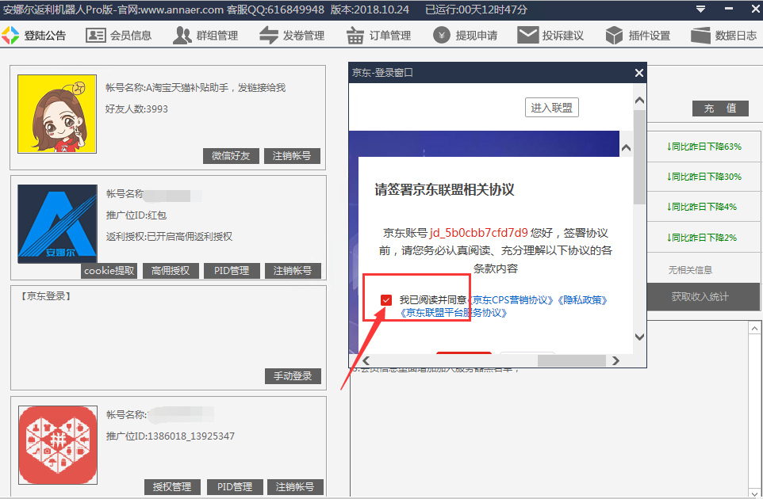
Task: Click the 同比昨日下降4% text
Action: click(701, 207)
